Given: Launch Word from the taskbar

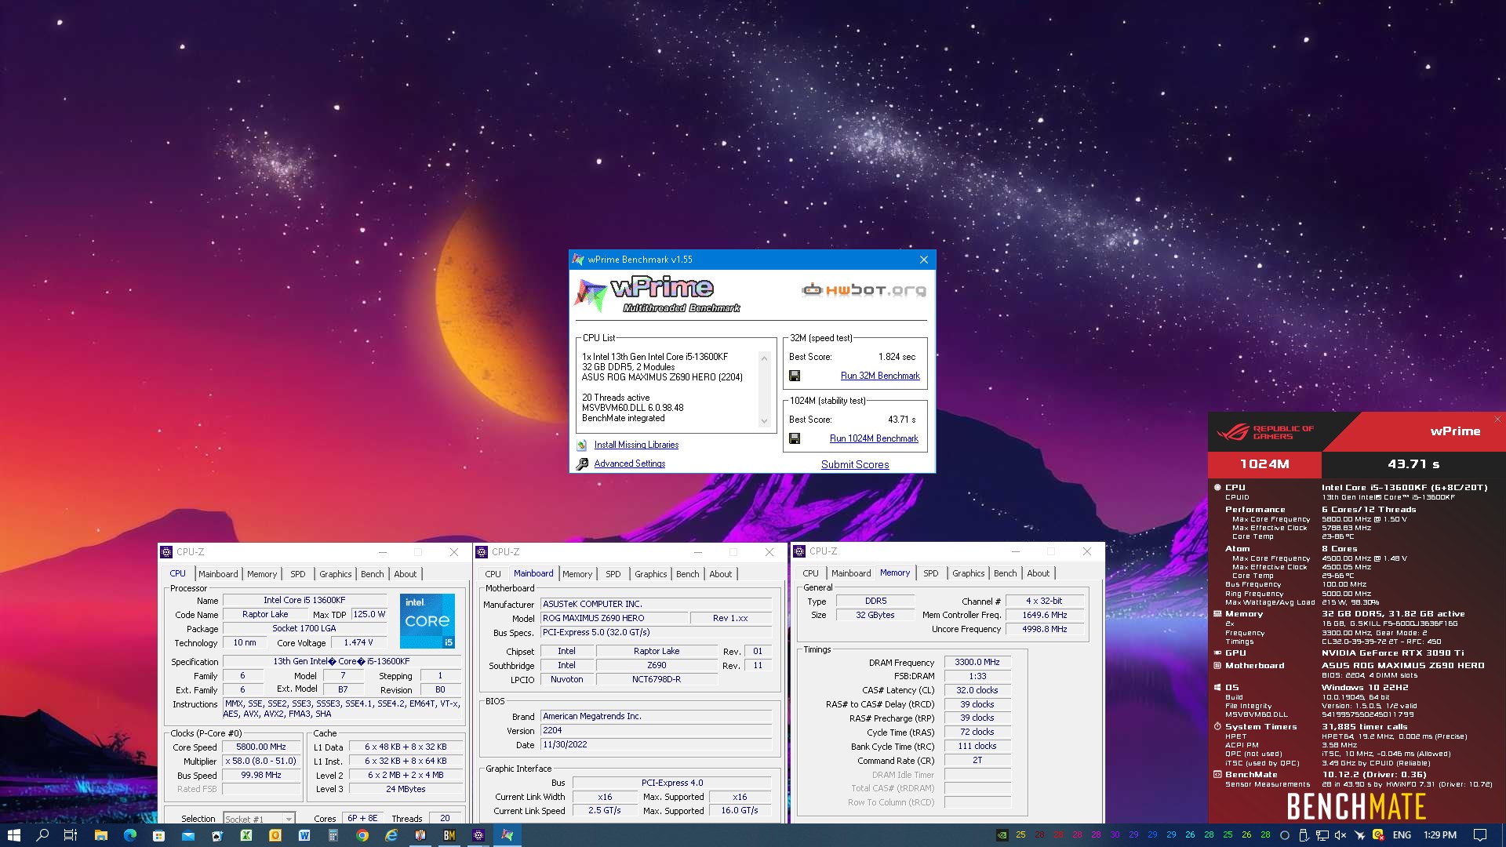Looking at the screenshot, I should click(x=304, y=835).
